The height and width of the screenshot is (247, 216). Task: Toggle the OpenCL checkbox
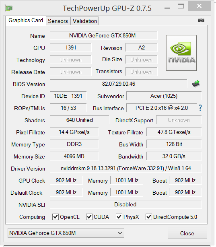[56, 217]
